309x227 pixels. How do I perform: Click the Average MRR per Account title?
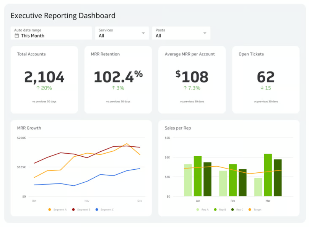(190, 54)
